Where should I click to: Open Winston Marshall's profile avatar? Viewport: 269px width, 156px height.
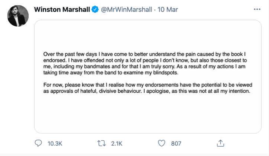[x=18, y=16]
